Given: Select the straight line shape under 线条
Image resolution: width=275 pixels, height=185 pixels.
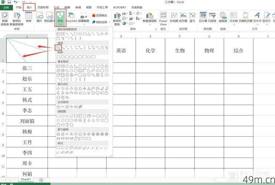Looking at the screenshot, I should (58, 48).
